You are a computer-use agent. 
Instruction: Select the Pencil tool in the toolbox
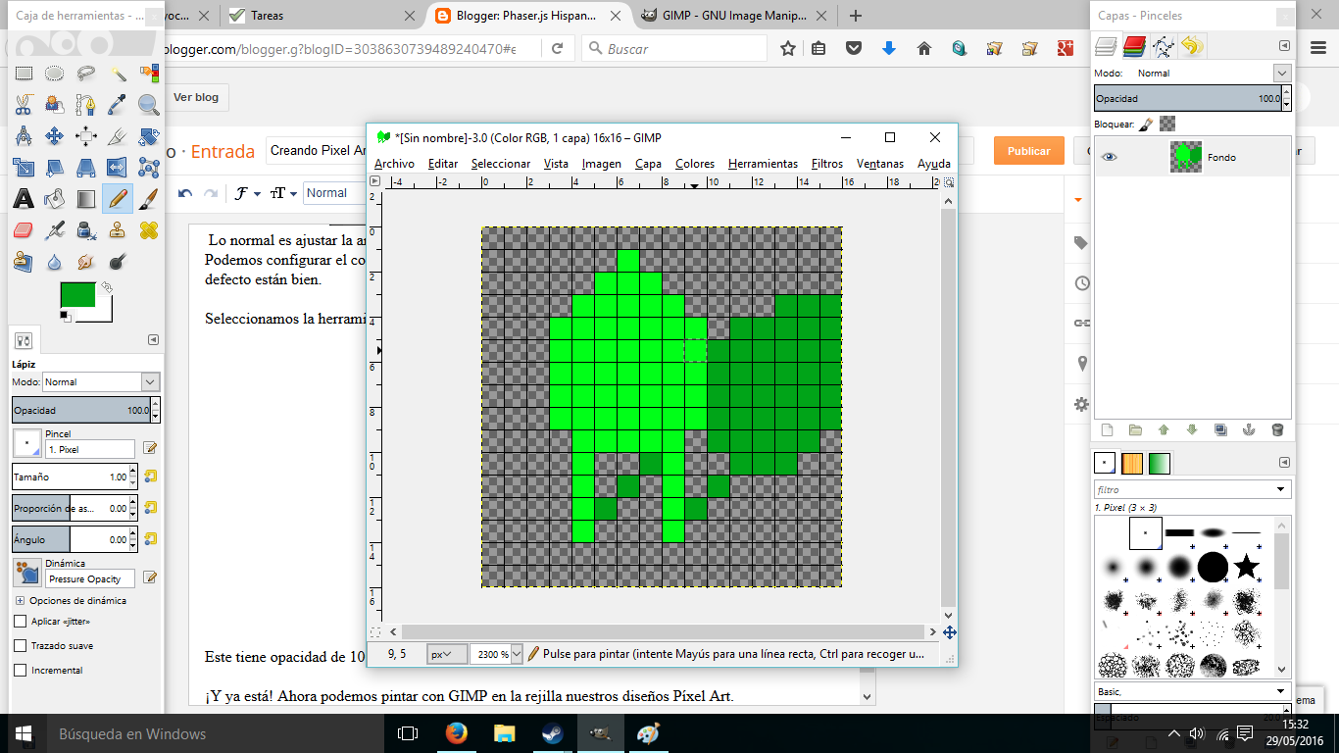pos(118,198)
